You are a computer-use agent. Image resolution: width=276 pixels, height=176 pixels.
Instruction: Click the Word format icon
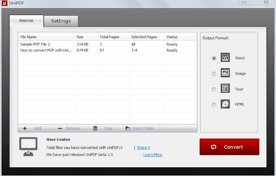[x=226, y=58]
